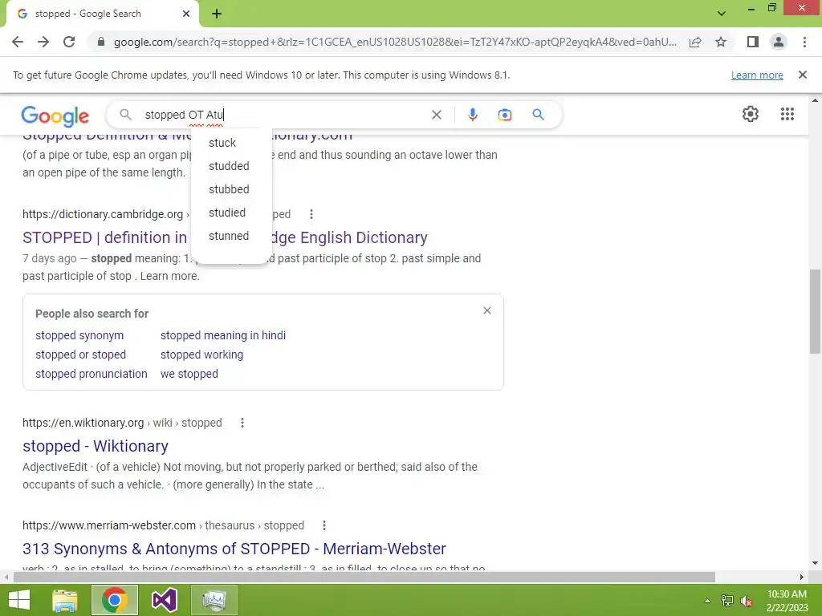
Task: Open Chrome profile avatar menu
Action: click(x=779, y=42)
